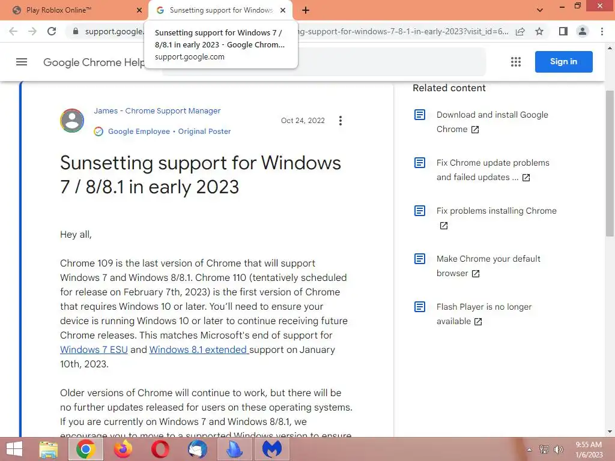
Task: Show hidden system tray icons
Action: 529,450
